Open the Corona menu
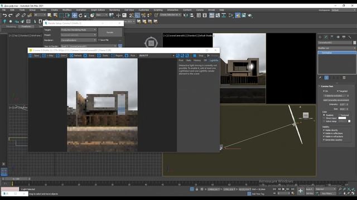Viewport: 357px width, 200px height. [200, 10]
